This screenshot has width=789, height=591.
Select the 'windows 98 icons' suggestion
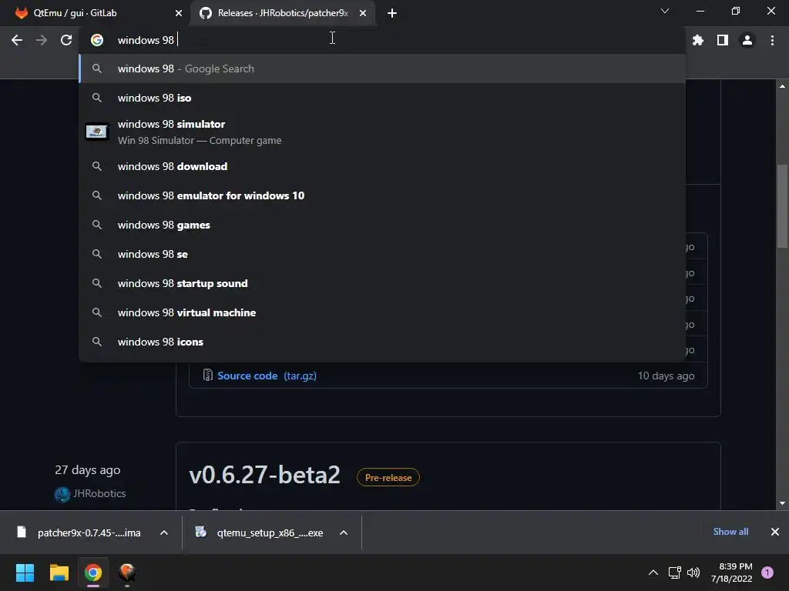[x=382, y=341]
